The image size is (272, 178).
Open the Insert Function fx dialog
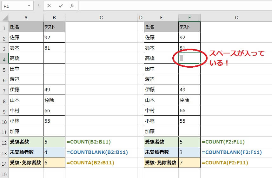tap(72, 6)
